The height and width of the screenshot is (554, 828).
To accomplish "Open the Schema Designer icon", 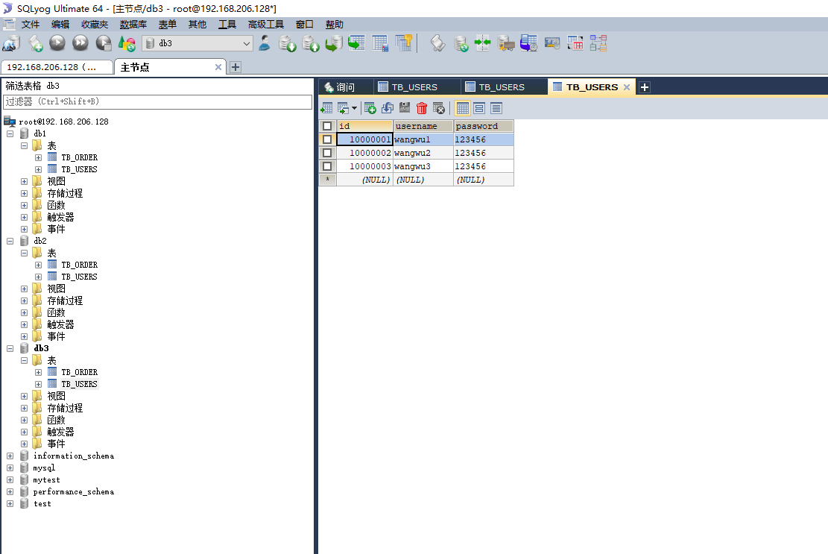I will pyautogui.click(x=598, y=43).
